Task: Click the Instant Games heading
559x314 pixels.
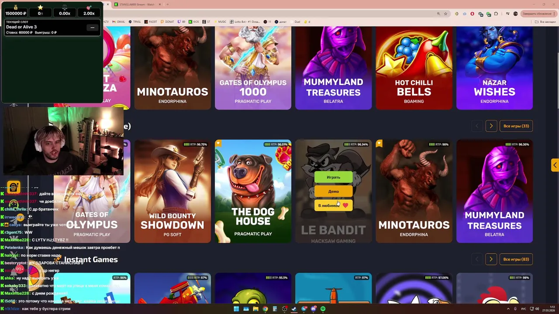Action: 91,259
